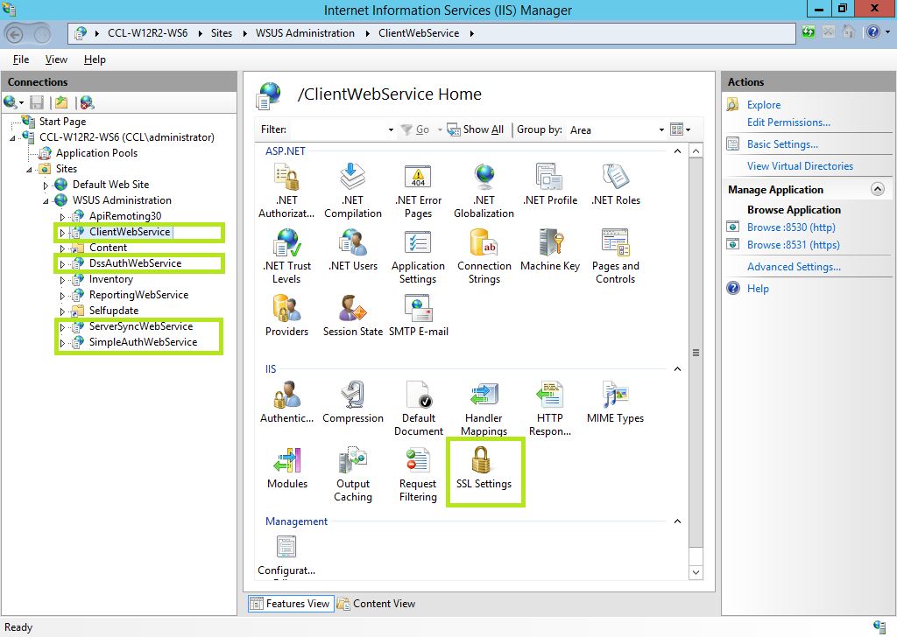The height and width of the screenshot is (637, 897).
Task: Expand the DssAuthWebService tree node
Action: pyautogui.click(x=62, y=264)
